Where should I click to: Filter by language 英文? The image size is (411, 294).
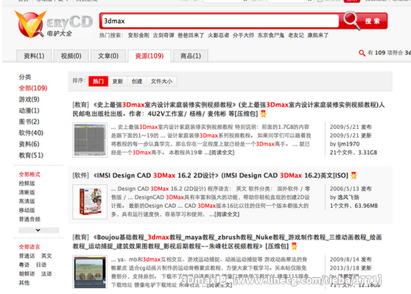[46, 256]
